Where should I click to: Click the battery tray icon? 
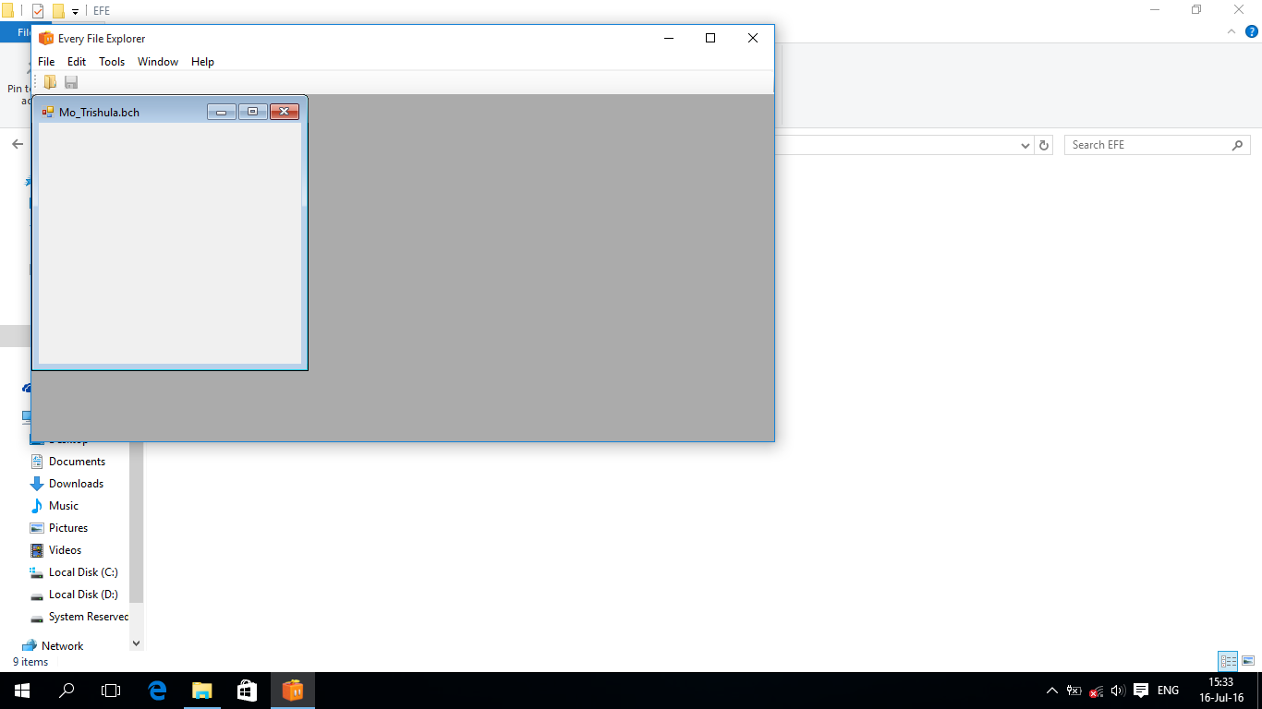tap(1074, 691)
